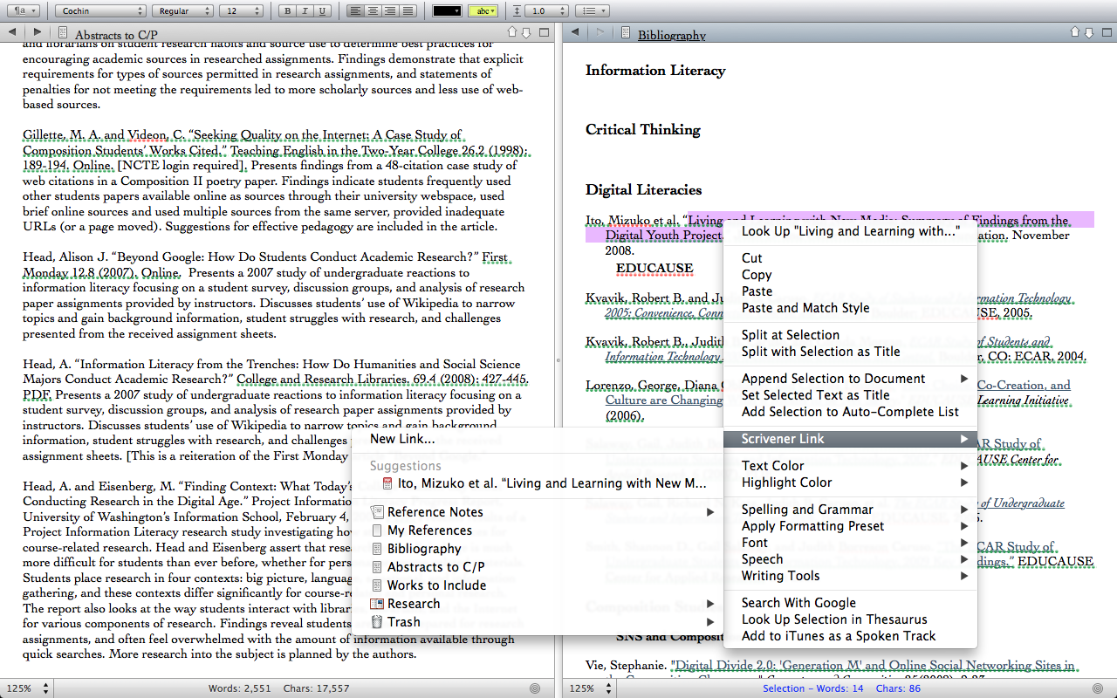Open the yellow highlight color swatch
Image resolution: width=1117 pixels, height=698 pixels.
pyautogui.click(x=483, y=11)
